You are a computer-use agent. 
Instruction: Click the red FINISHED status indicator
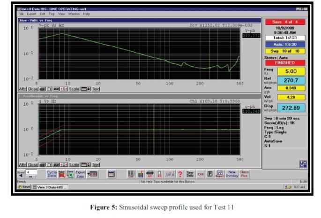pyautogui.click(x=285, y=63)
